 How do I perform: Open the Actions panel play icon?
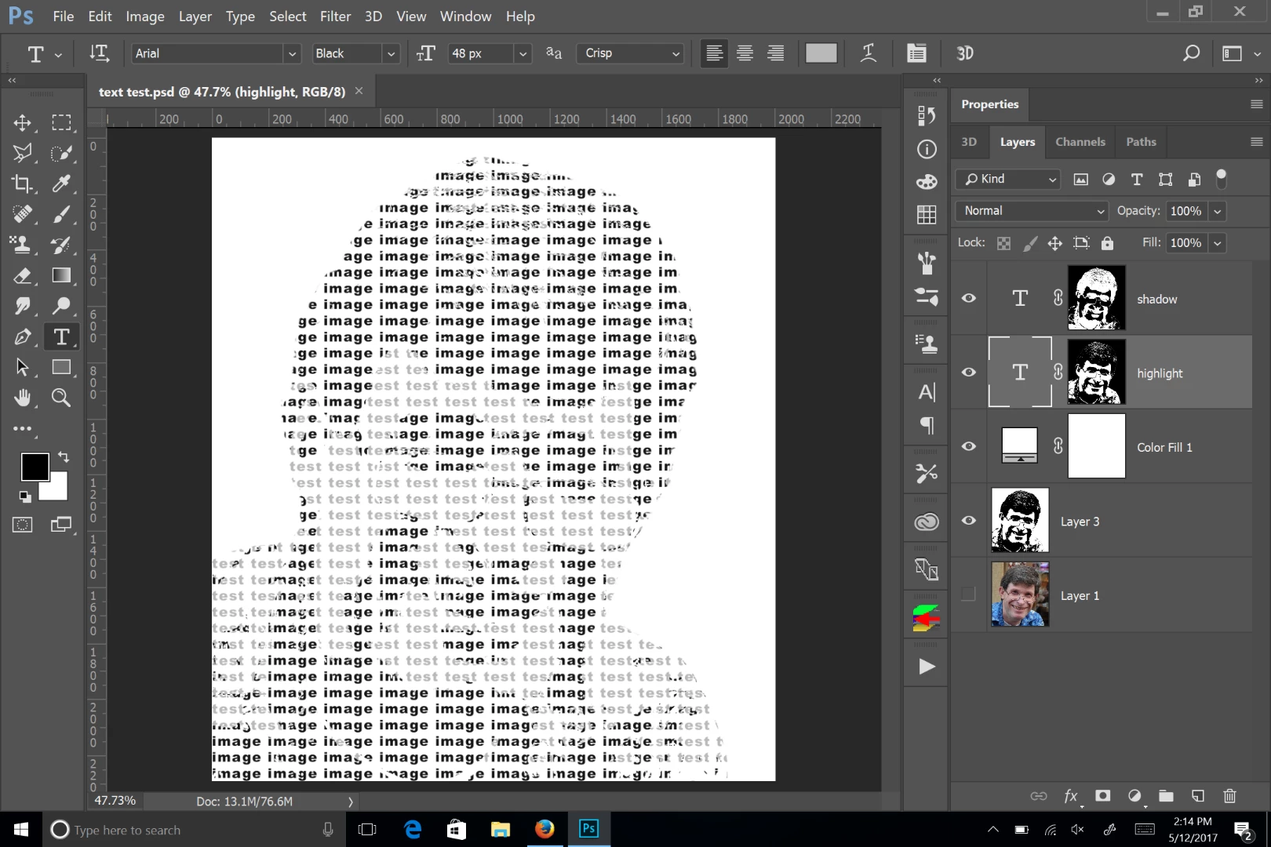[927, 667]
